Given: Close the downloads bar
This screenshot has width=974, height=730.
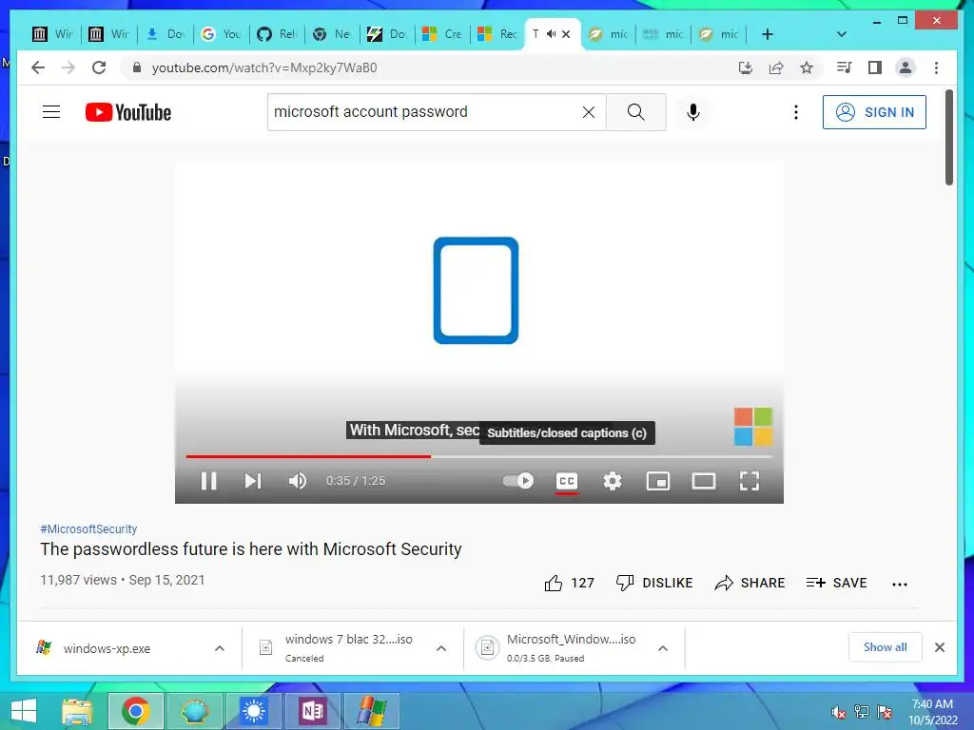Looking at the screenshot, I should point(939,647).
